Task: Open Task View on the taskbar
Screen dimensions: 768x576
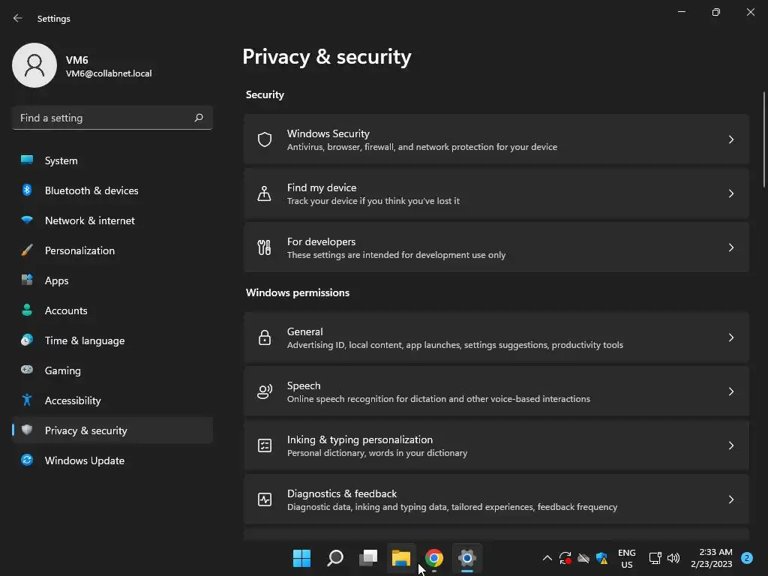Action: (368, 558)
